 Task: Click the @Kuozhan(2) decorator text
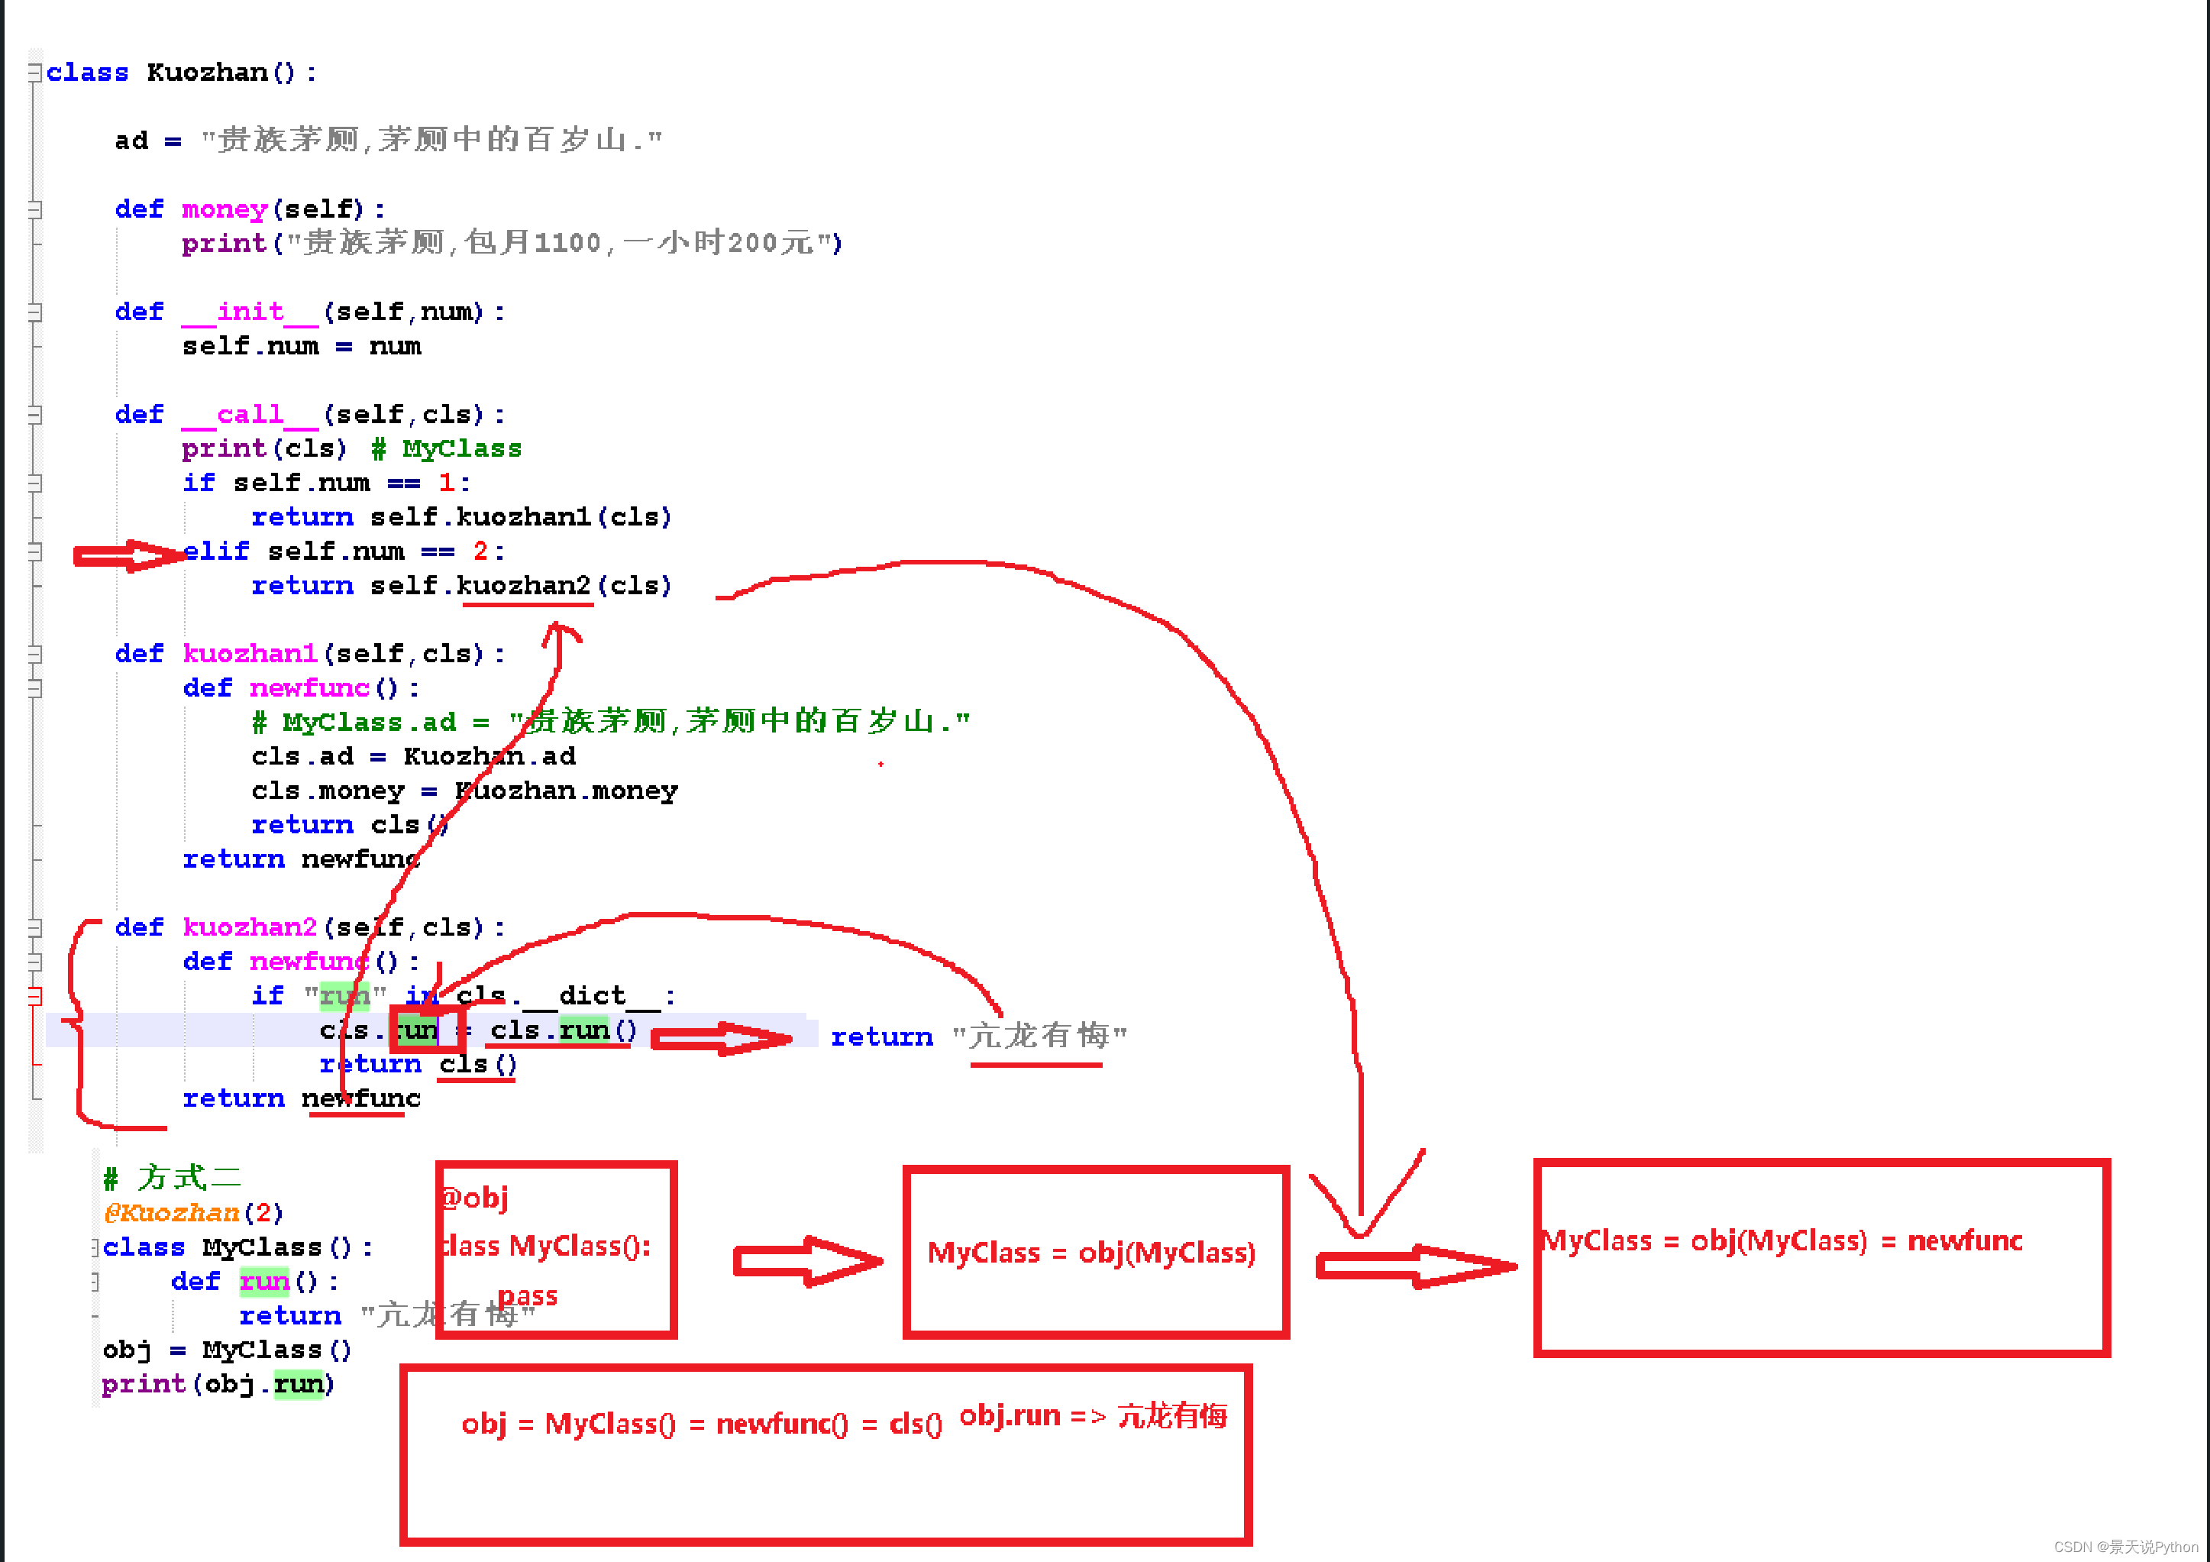pyautogui.click(x=192, y=1212)
